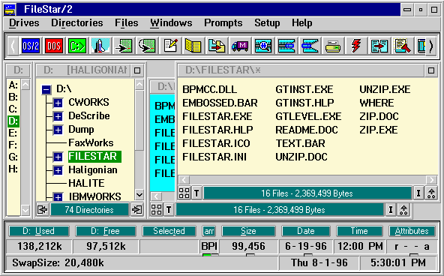Click the directory tree scroll down arrow

[x=139, y=195]
